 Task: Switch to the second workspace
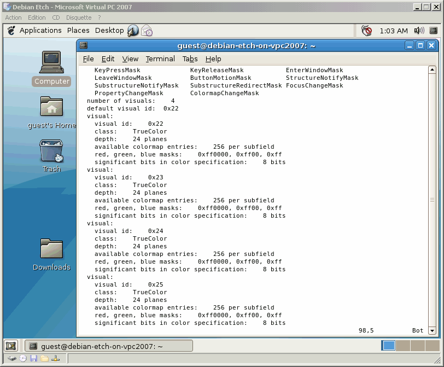[x=402, y=346]
